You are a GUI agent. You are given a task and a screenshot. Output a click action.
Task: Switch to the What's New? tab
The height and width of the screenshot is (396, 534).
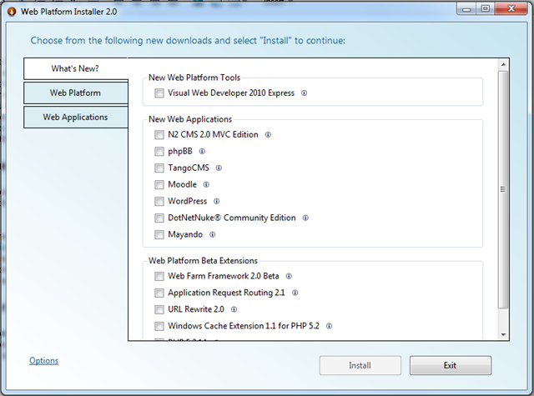click(76, 68)
